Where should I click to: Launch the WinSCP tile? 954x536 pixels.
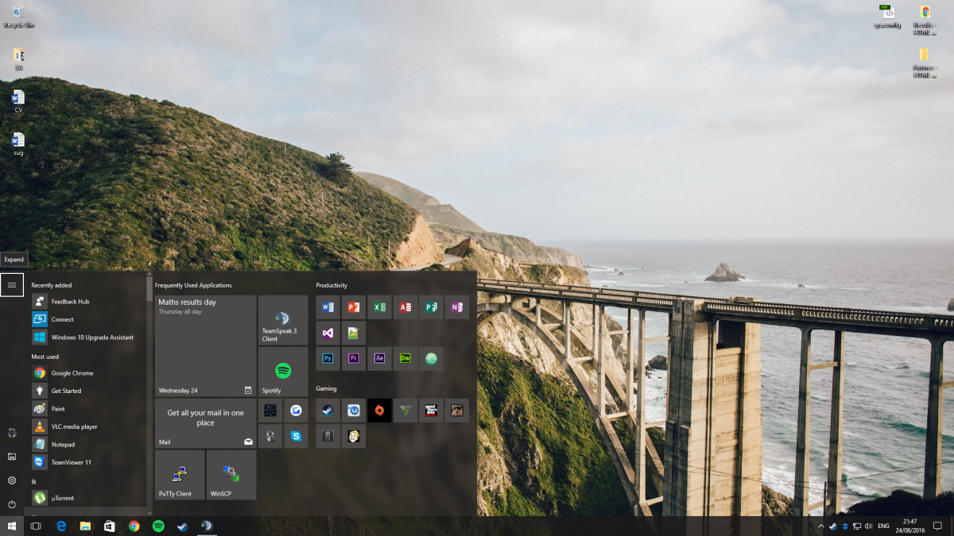point(231,475)
